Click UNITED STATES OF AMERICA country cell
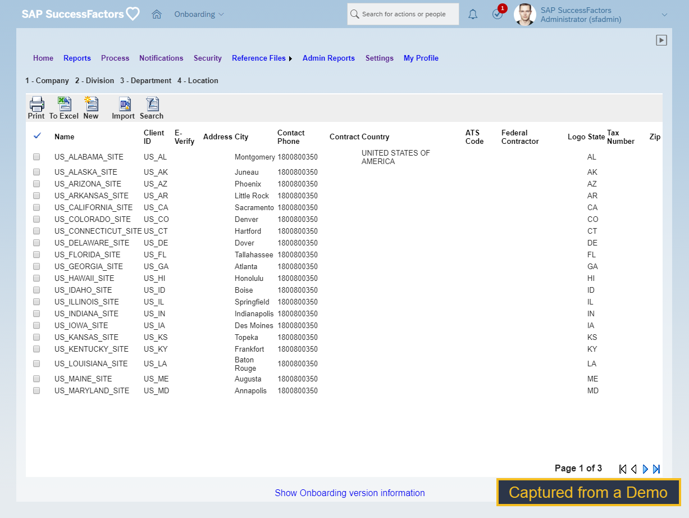The image size is (689, 518). point(396,157)
